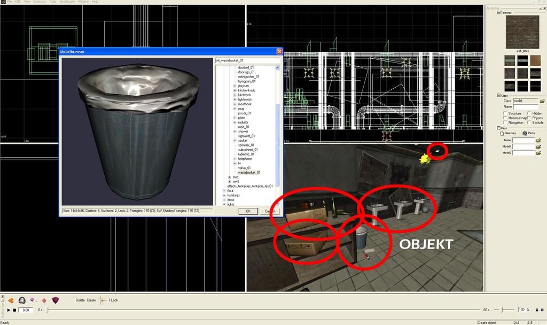Viewport: 547px width, 325px height.
Task: Expand the furnitures folder in model tree
Action: (224, 196)
